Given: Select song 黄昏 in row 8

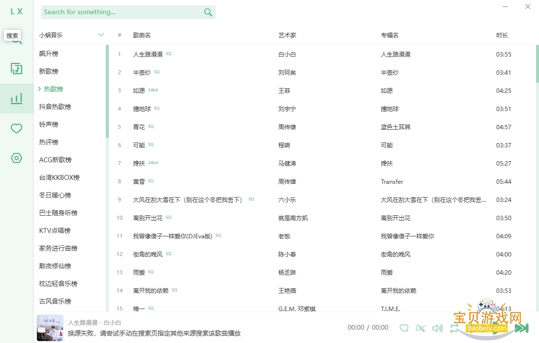Looking at the screenshot, I should [x=139, y=181].
